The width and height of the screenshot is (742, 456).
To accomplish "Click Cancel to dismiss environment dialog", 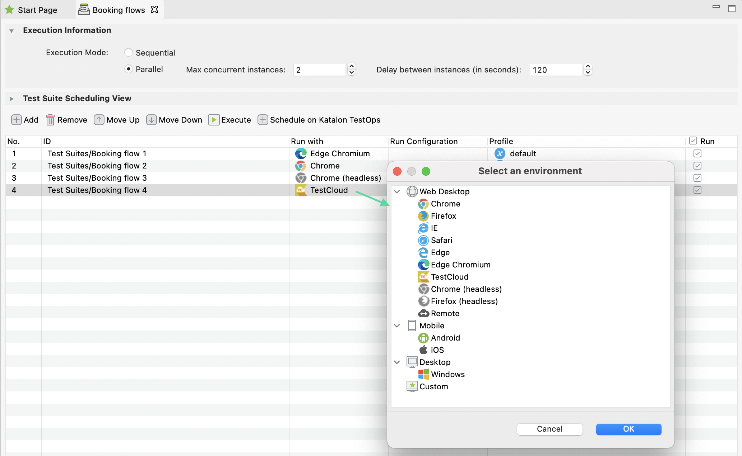I will click(x=549, y=429).
